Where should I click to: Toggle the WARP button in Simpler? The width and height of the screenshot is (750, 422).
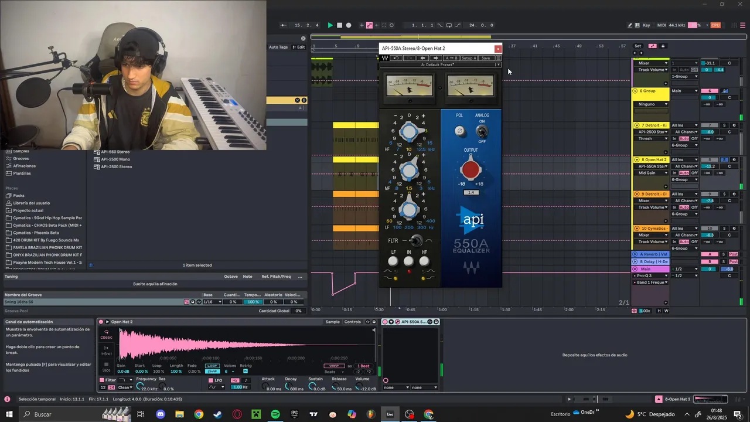click(x=334, y=366)
